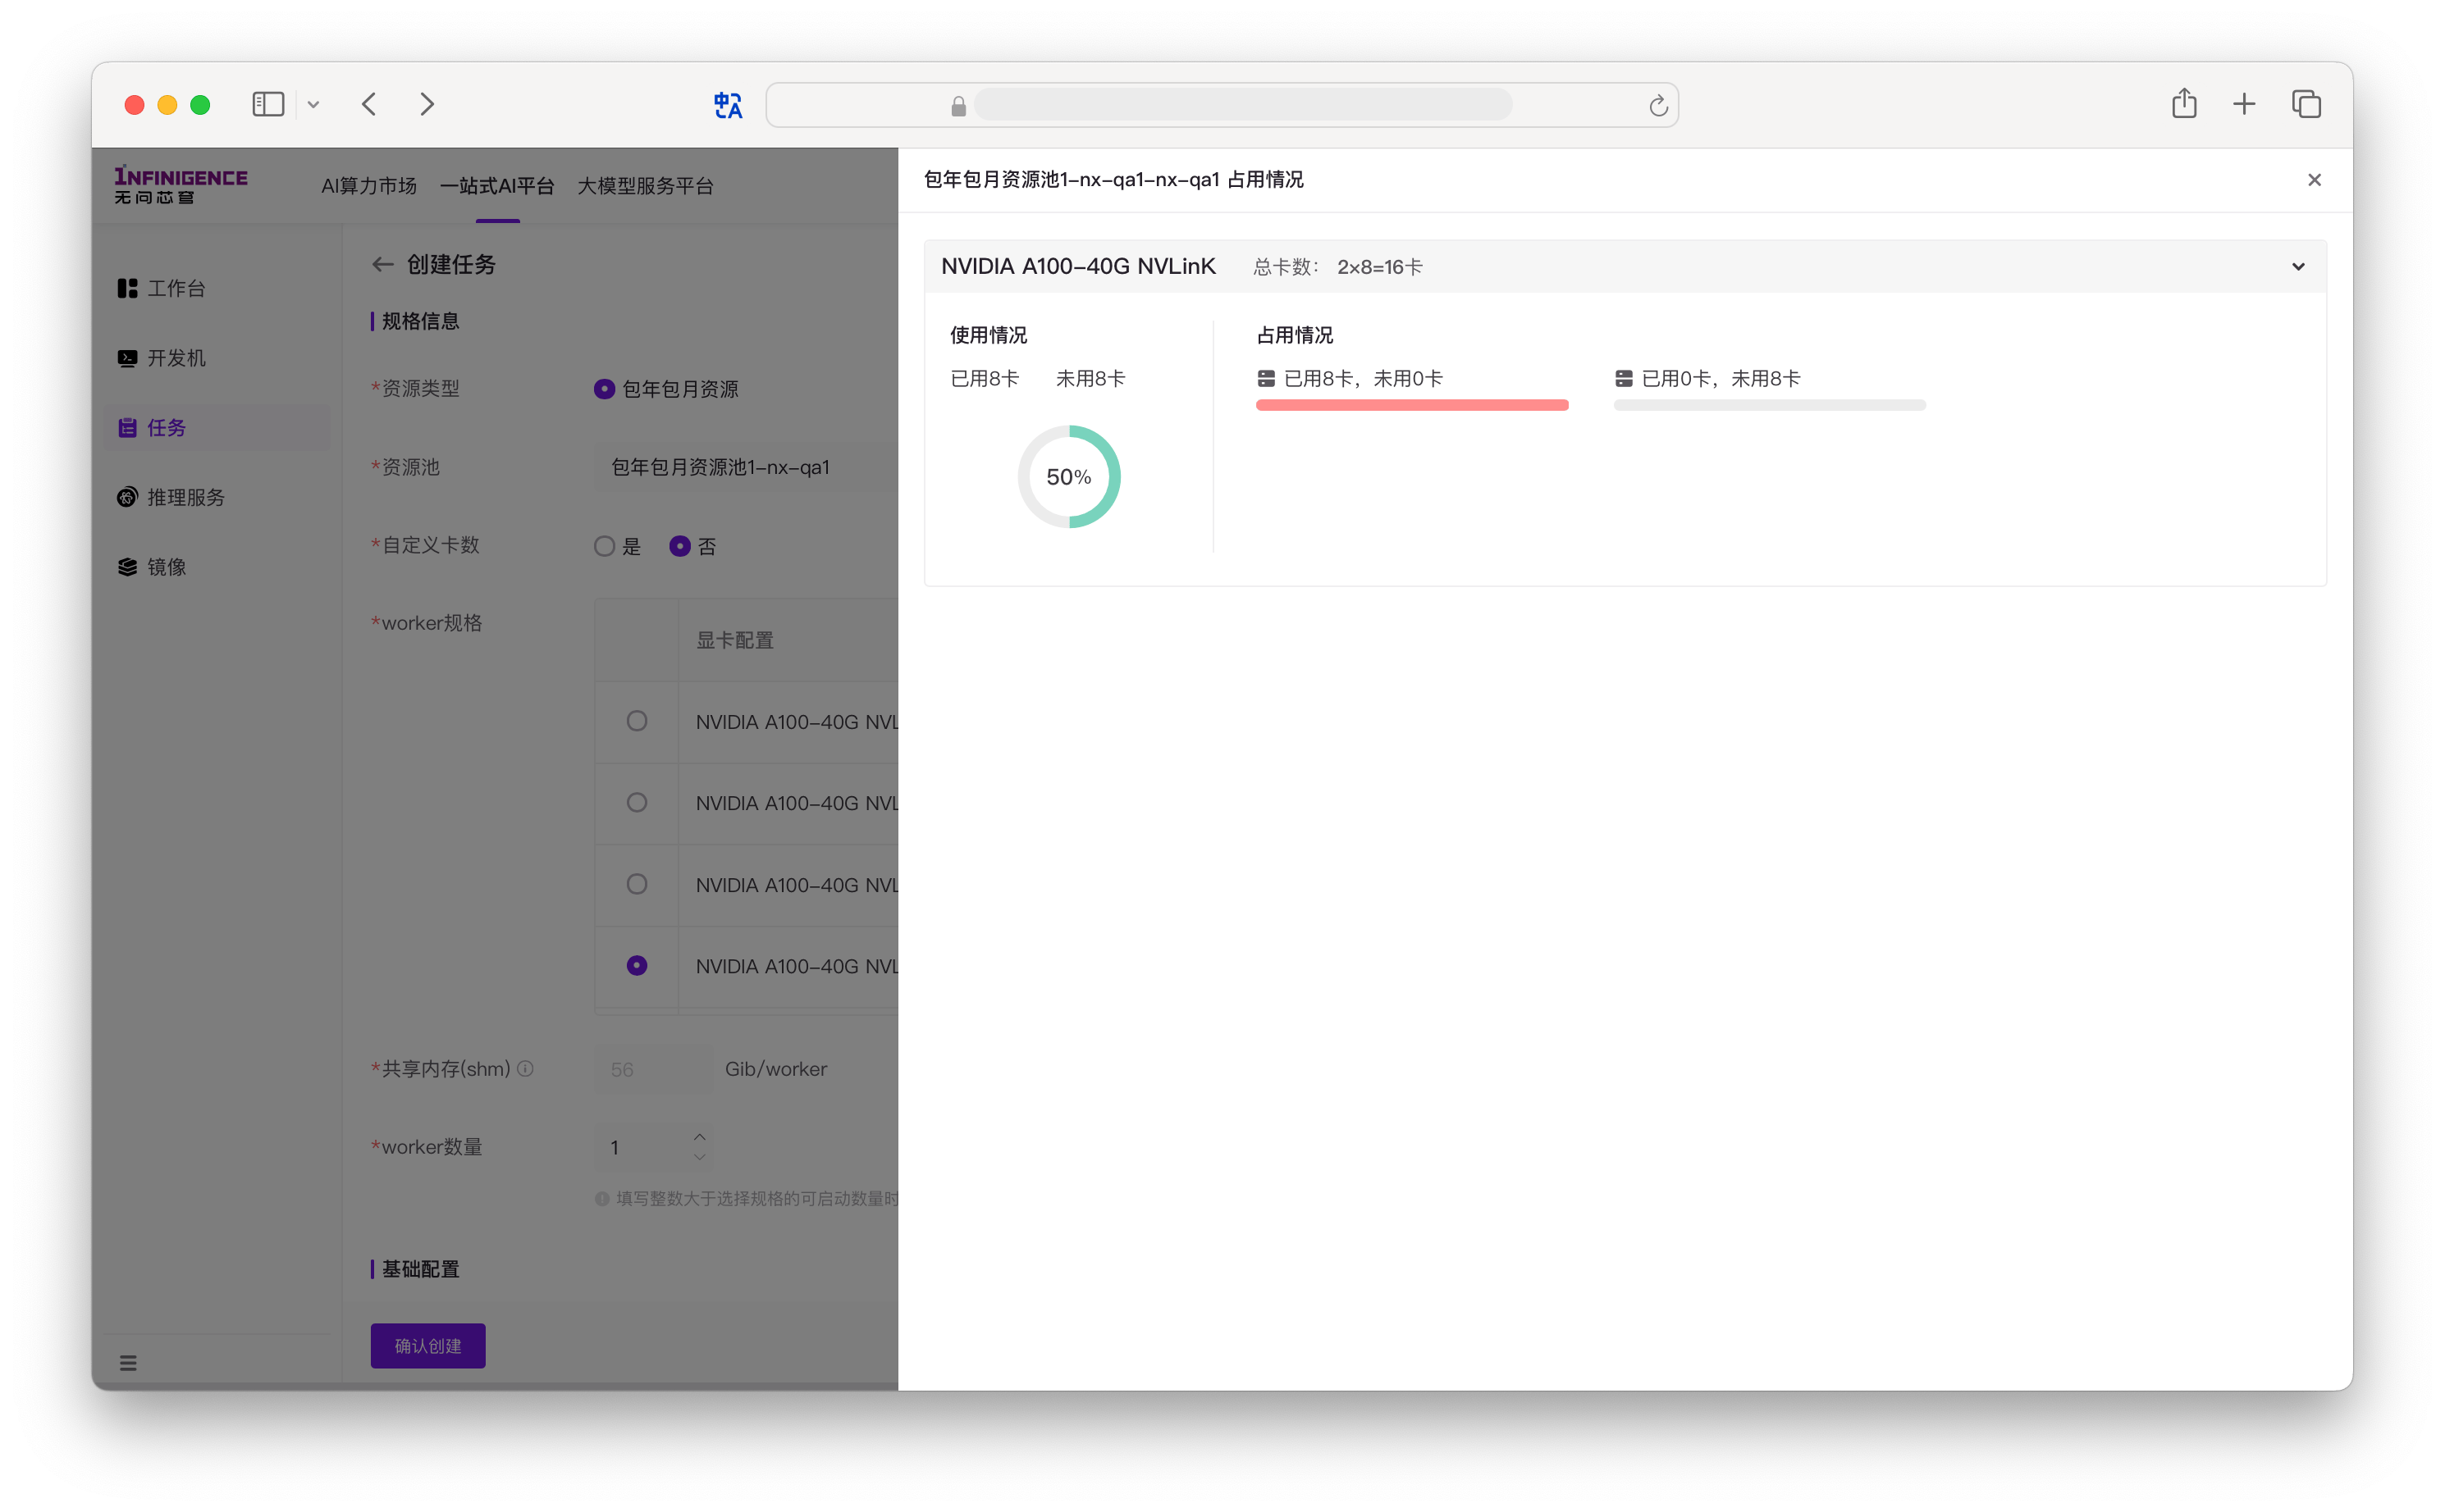Show tab overview icon

[x=2306, y=104]
